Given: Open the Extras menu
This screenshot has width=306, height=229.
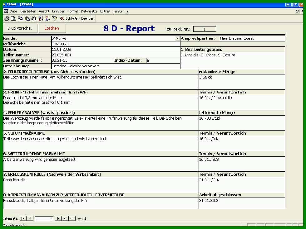Looking at the screenshot, I should click(105, 11).
